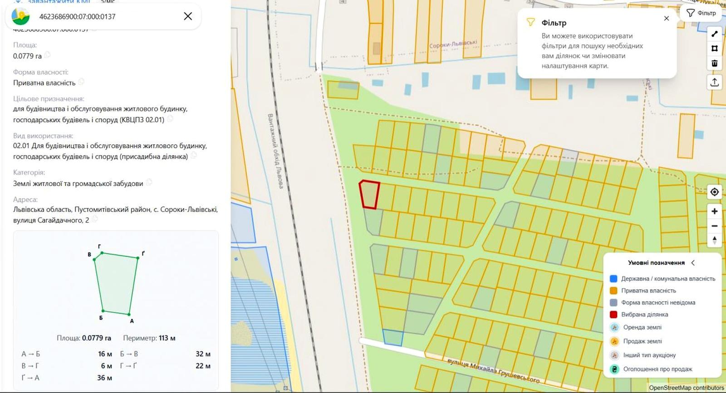This screenshot has height=393, width=726.
Task: Copy the Цільове призначення text
Action: [170, 119]
